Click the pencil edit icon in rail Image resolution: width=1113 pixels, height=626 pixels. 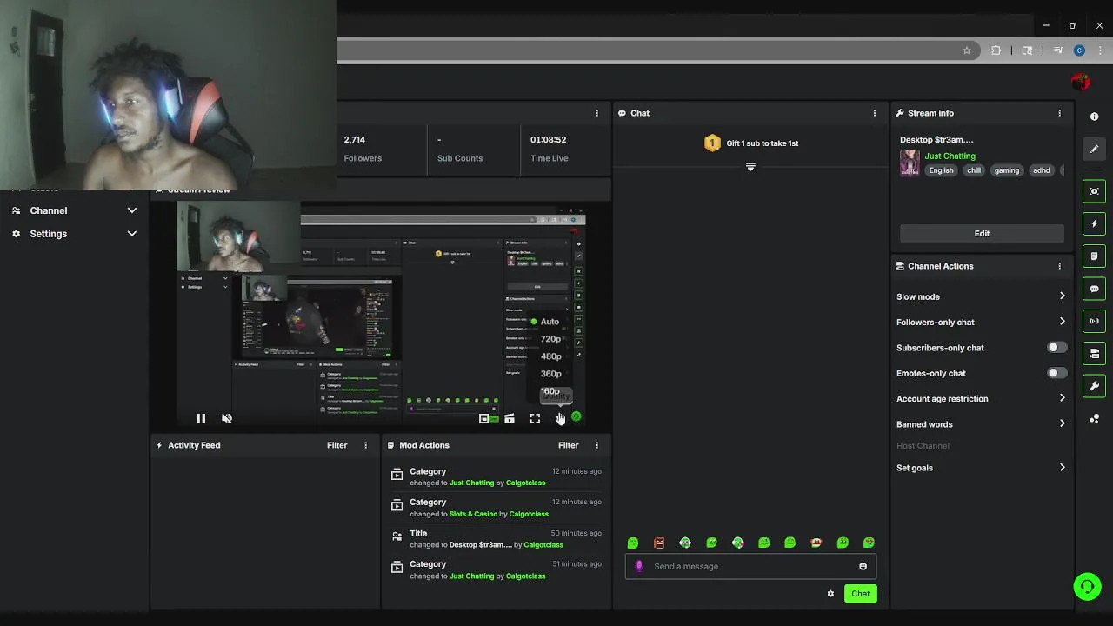(1094, 149)
